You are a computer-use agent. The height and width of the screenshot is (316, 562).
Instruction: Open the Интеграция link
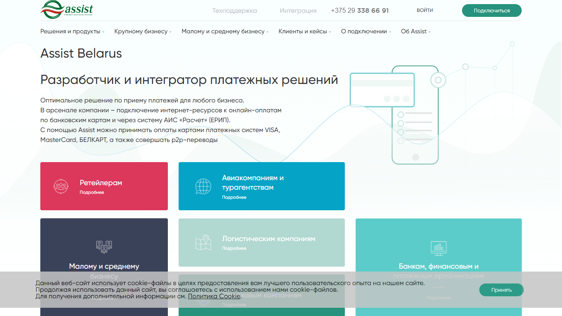click(x=298, y=11)
